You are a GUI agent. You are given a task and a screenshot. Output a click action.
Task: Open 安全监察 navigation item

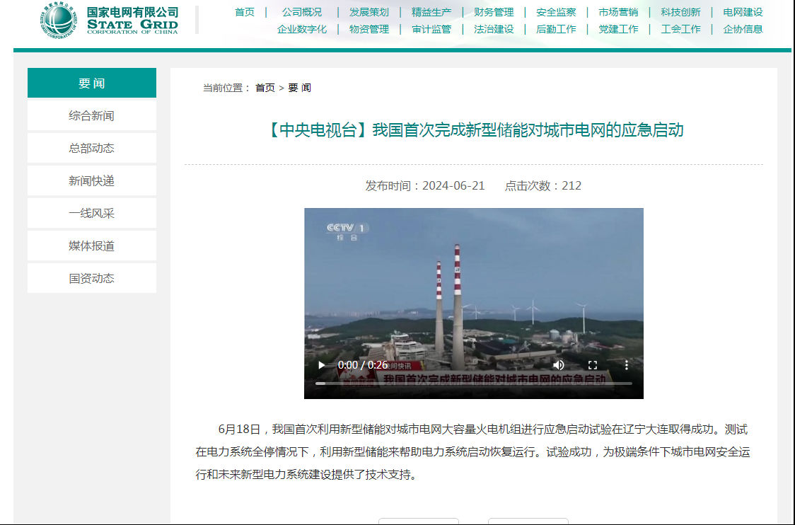(x=556, y=12)
